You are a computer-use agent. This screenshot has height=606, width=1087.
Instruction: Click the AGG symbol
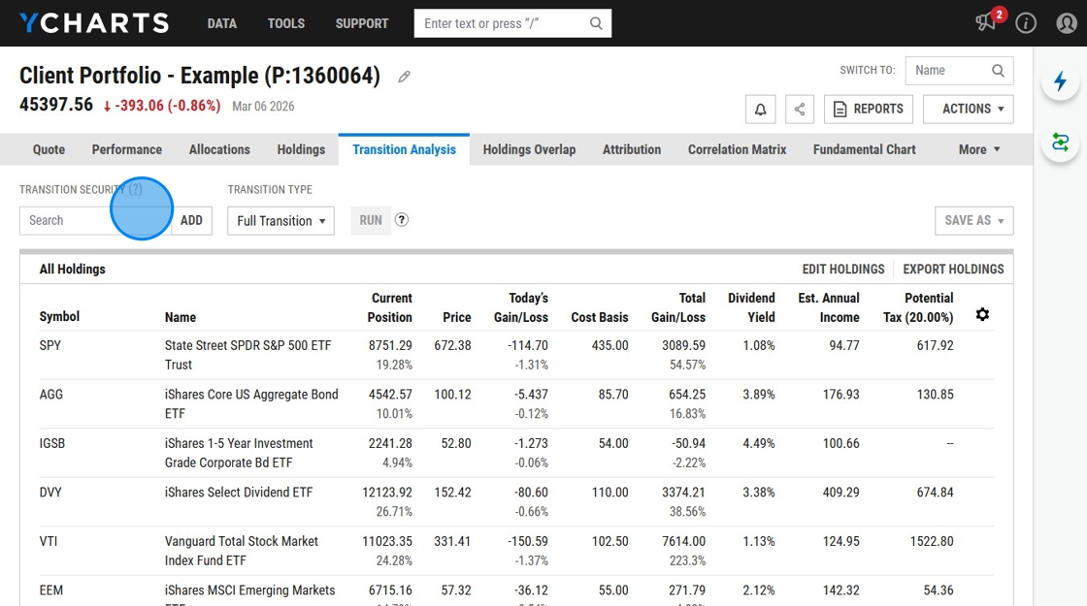pos(50,394)
